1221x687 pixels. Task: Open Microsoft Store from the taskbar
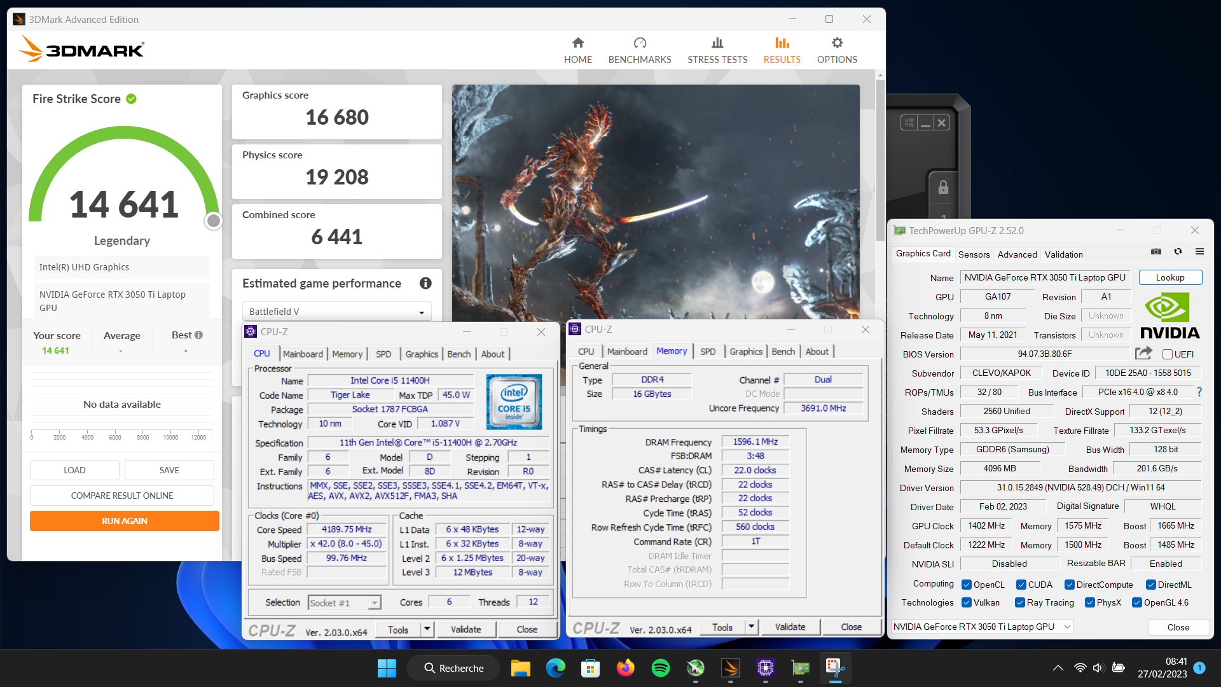tap(590, 668)
